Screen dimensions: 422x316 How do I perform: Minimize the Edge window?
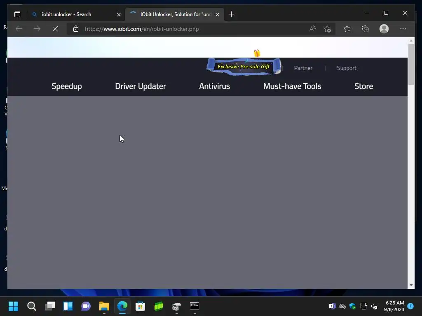367,13
